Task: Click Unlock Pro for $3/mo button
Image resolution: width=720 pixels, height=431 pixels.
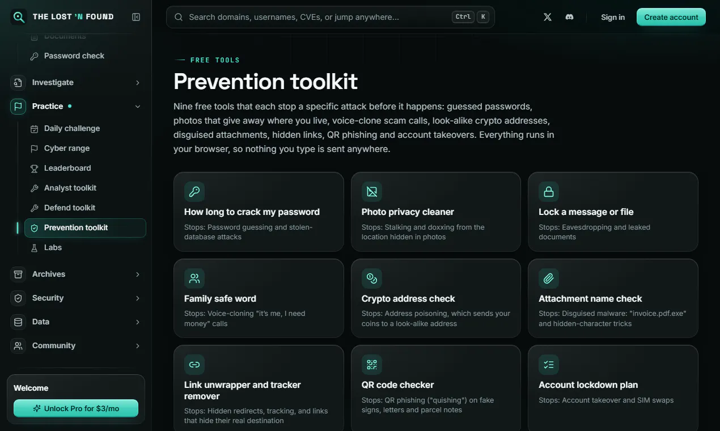Action: coord(76,408)
